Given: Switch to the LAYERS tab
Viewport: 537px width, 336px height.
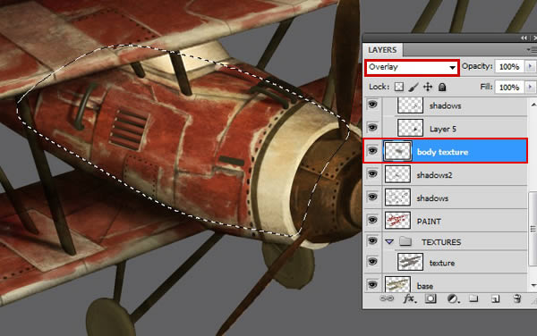Looking at the screenshot, I should tap(382, 50).
